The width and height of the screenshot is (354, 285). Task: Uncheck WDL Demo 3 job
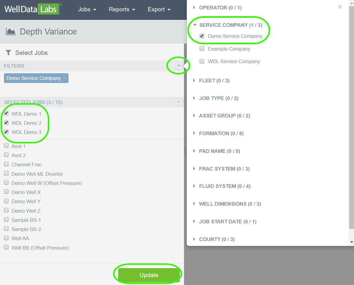point(6,132)
